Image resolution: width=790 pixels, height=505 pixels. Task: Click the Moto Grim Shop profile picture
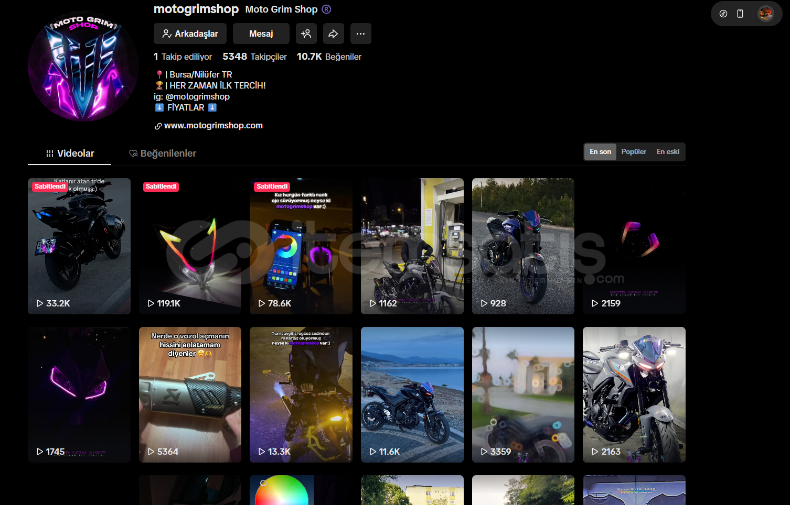click(x=83, y=66)
